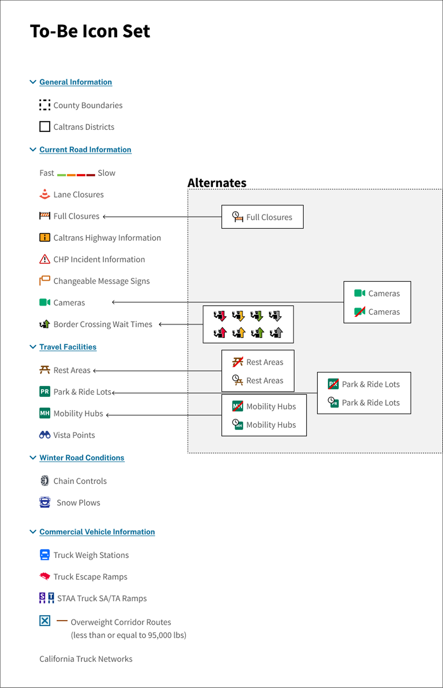The width and height of the screenshot is (443, 688).
Task: Click the Rest Areas picnic table icon
Action: pyautogui.click(x=45, y=370)
